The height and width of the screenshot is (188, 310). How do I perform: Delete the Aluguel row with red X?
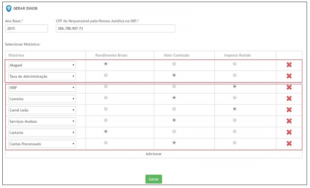pyautogui.click(x=289, y=65)
